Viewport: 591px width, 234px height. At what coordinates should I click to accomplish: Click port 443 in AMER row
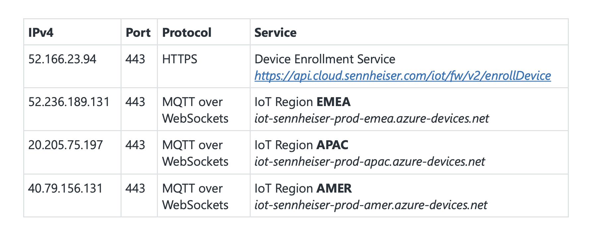(x=135, y=188)
